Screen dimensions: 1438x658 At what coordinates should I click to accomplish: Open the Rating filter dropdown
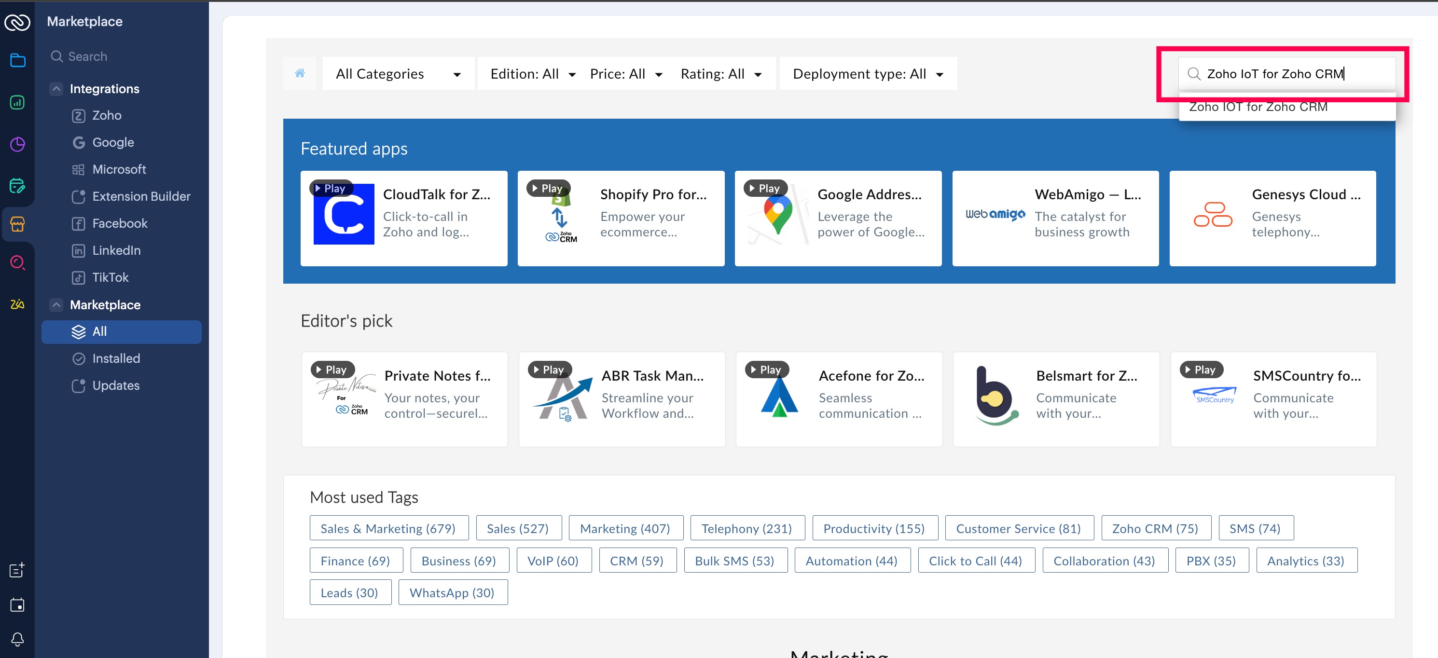[720, 74]
